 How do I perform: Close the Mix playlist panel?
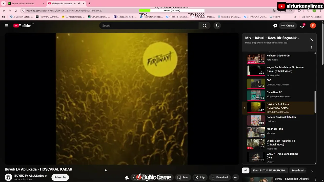312,40
